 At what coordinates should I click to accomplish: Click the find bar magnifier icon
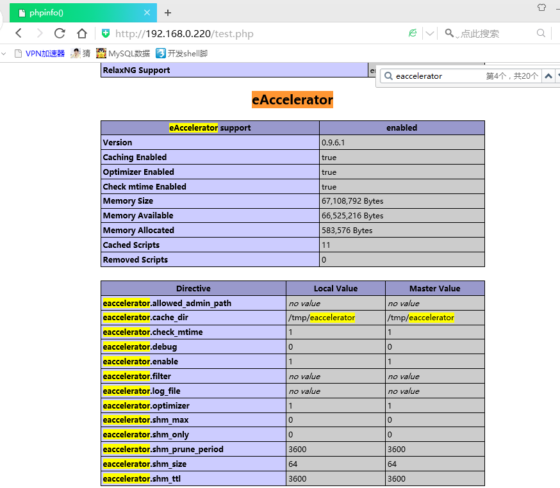[x=388, y=76]
